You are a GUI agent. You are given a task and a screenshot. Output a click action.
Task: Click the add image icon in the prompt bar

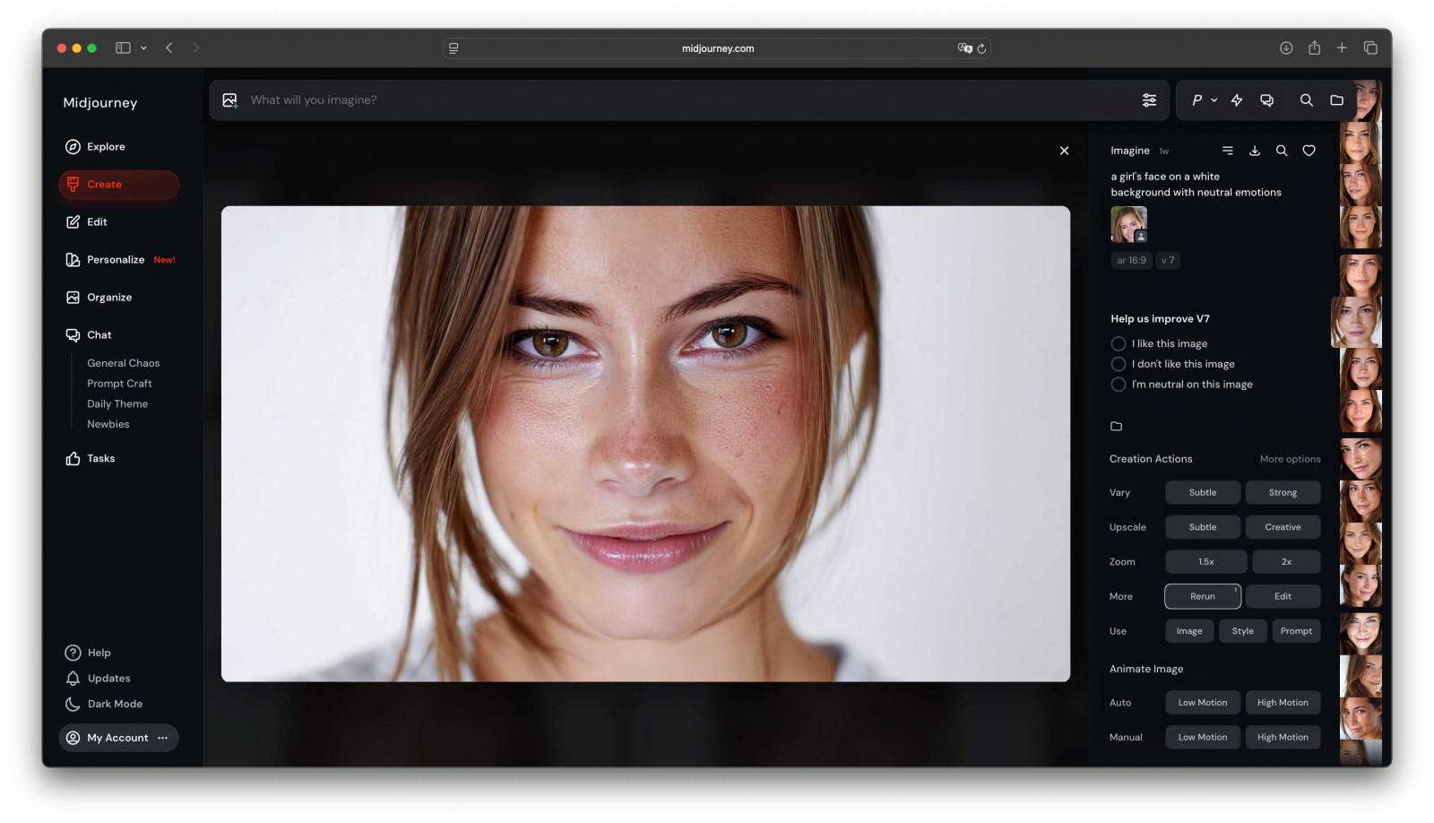click(x=230, y=100)
